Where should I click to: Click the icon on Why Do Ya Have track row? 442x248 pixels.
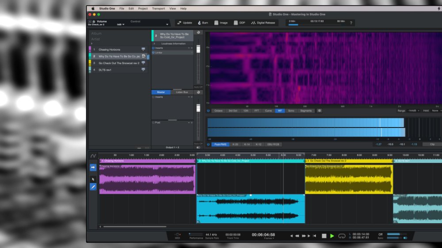[x=144, y=56]
